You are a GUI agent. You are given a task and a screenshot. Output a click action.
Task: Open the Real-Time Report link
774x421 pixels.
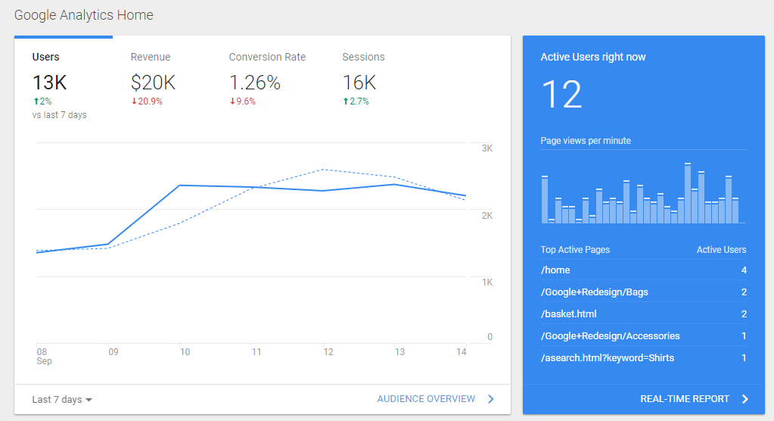pyautogui.click(x=685, y=399)
